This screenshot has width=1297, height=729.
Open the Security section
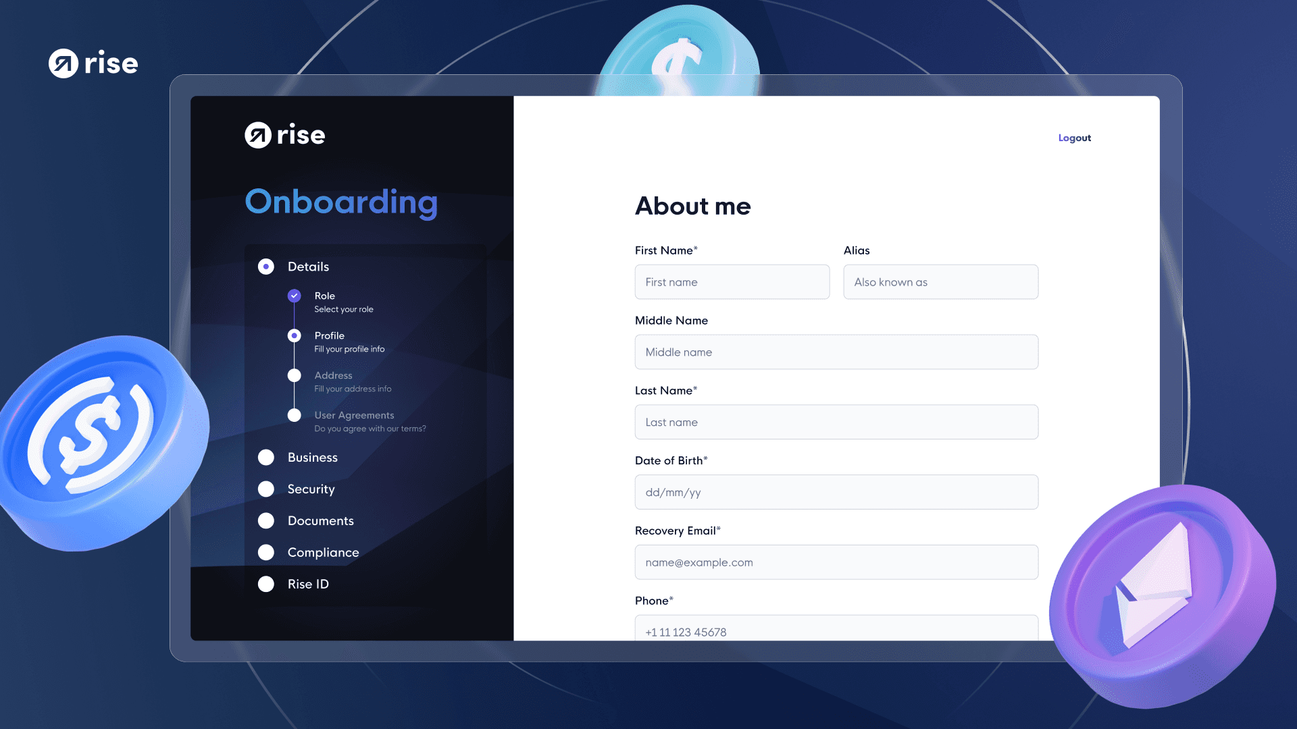click(311, 489)
